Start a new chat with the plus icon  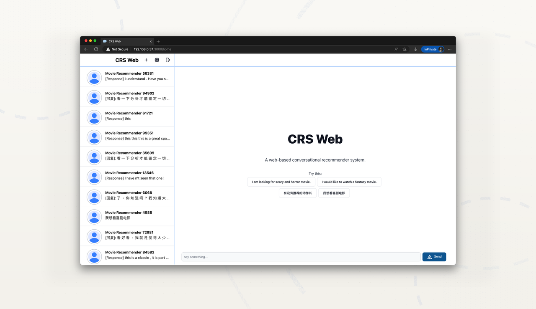(146, 60)
